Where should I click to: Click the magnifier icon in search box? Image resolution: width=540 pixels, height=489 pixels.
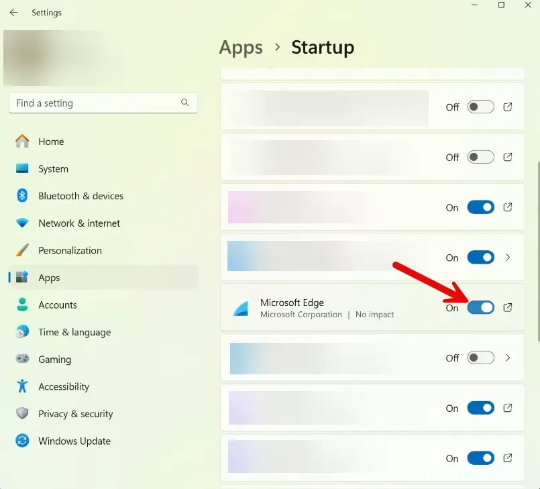pyautogui.click(x=185, y=103)
